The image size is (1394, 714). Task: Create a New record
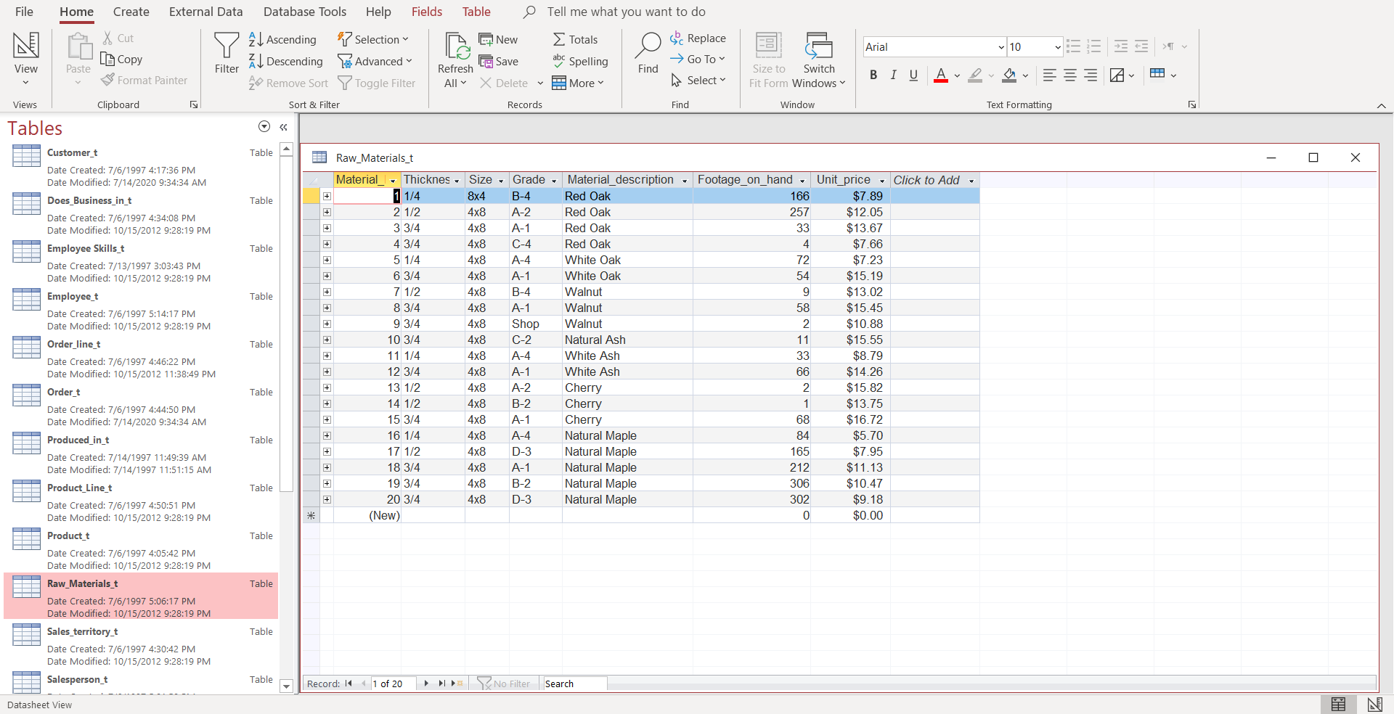[x=498, y=40]
